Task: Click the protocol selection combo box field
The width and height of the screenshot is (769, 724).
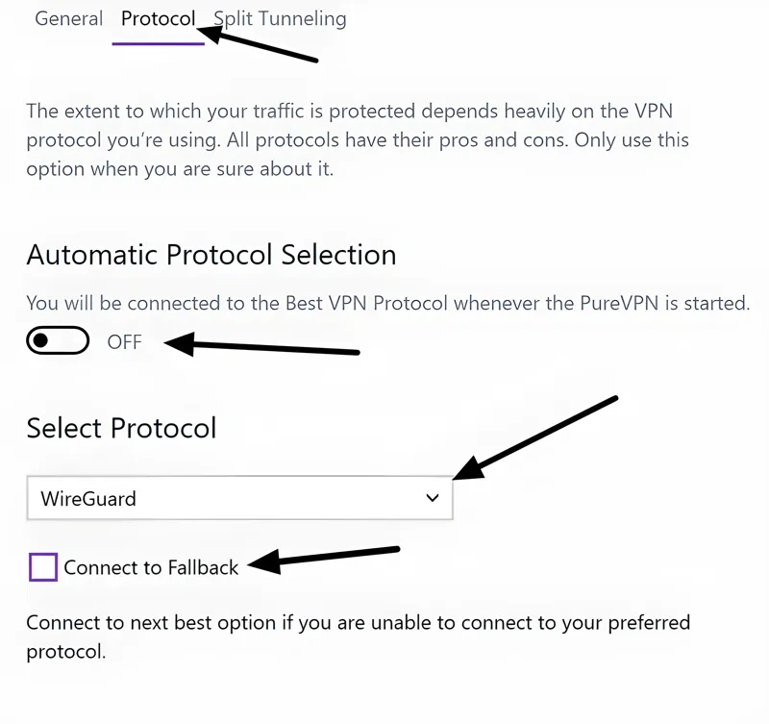Action: click(x=240, y=498)
